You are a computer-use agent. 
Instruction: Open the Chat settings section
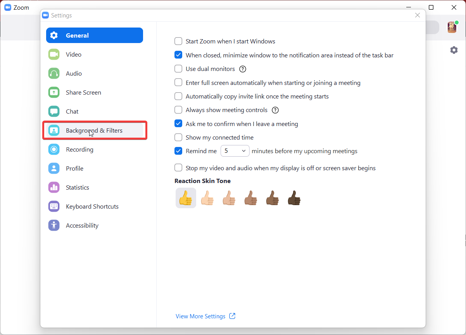pyautogui.click(x=95, y=111)
